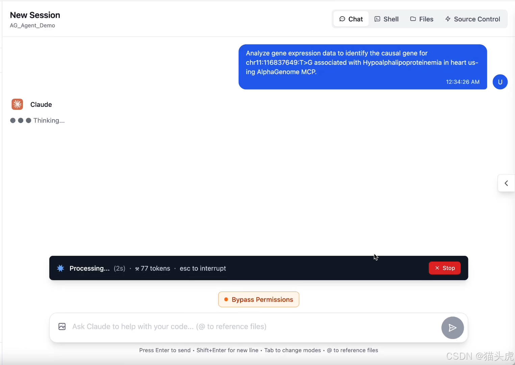The width and height of the screenshot is (515, 365).
Task: Click the Claude starburst avatar icon
Action: pyautogui.click(x=17, y=104)
